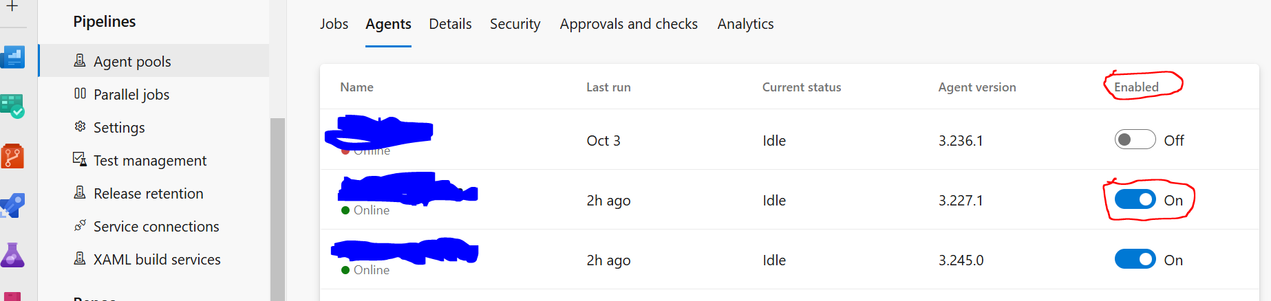Open Azure Pipelines rocket icon
Image resolution: width=1271 pixels, height=301 pixels.
point(12,205)
